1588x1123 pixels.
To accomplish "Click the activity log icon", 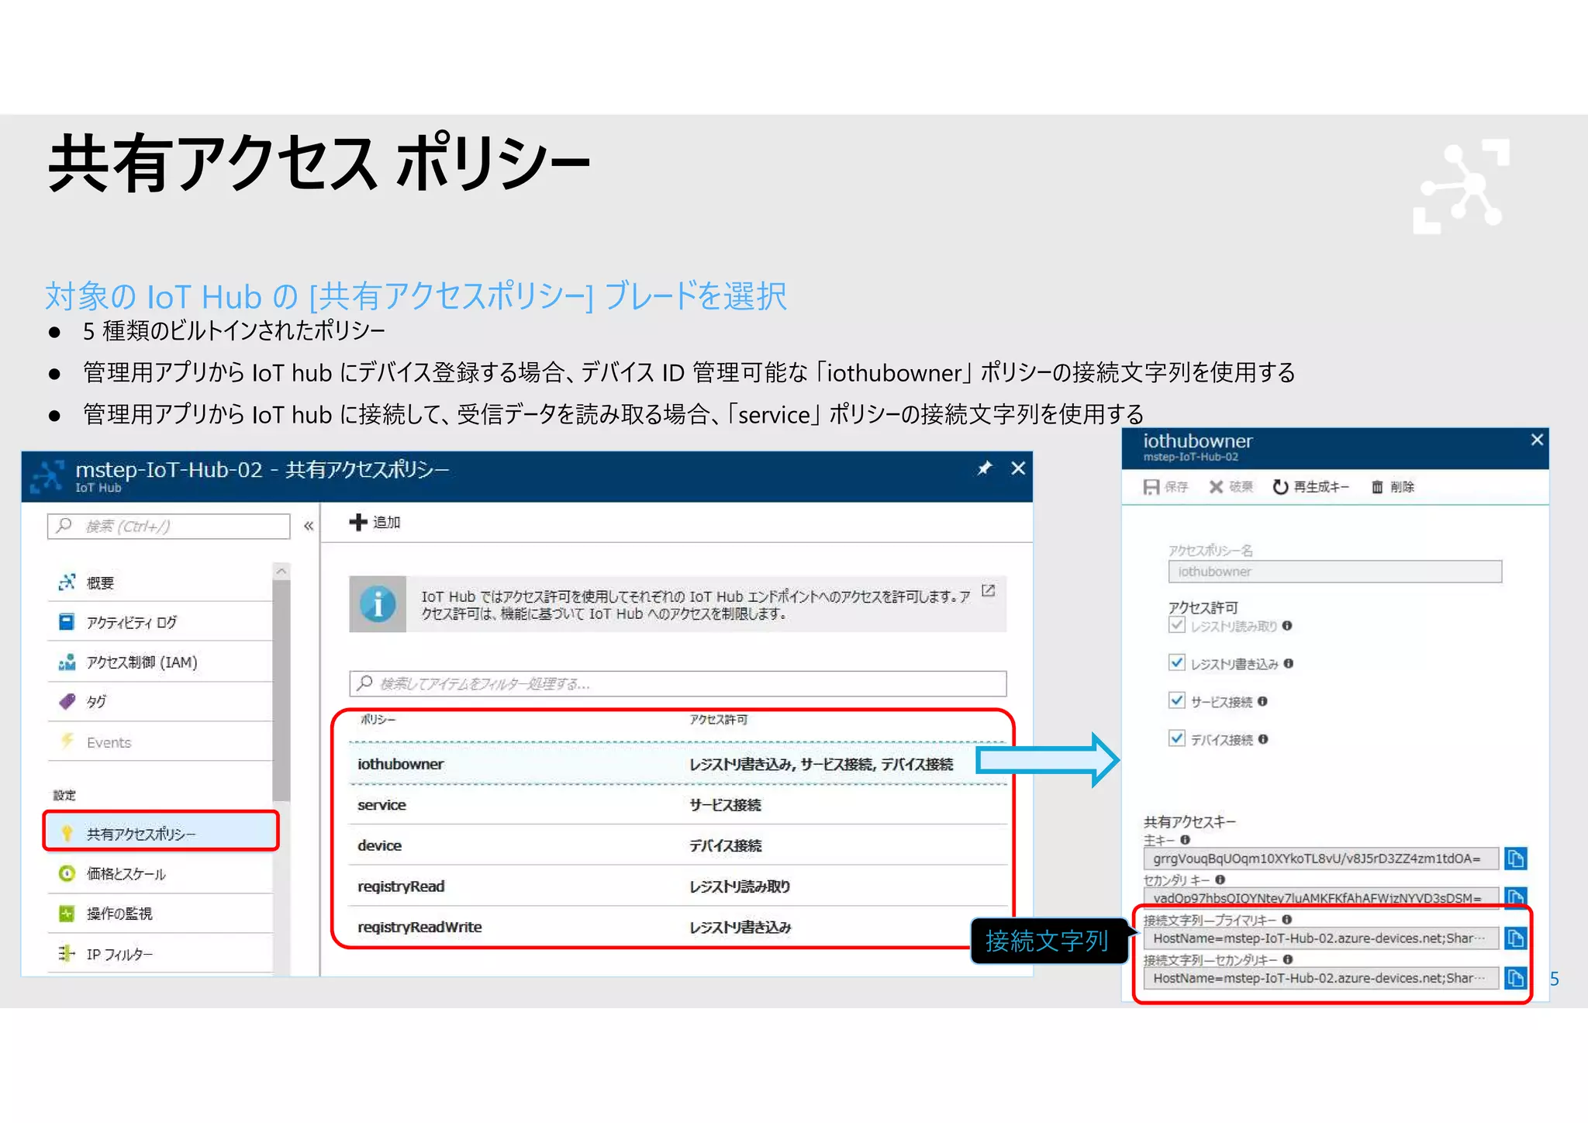I will [x=67, y=622].
